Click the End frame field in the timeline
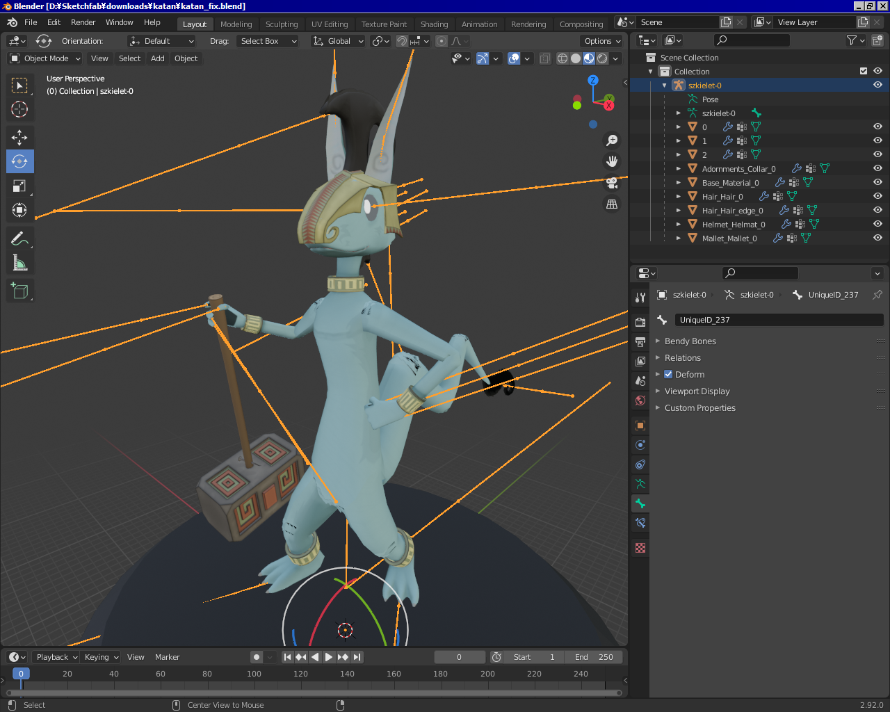Image resolution: width=890 pixels, height=712 pixels. tap(594, 657)
